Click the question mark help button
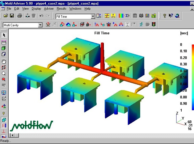The image size is (194, 144). [164, 16]
